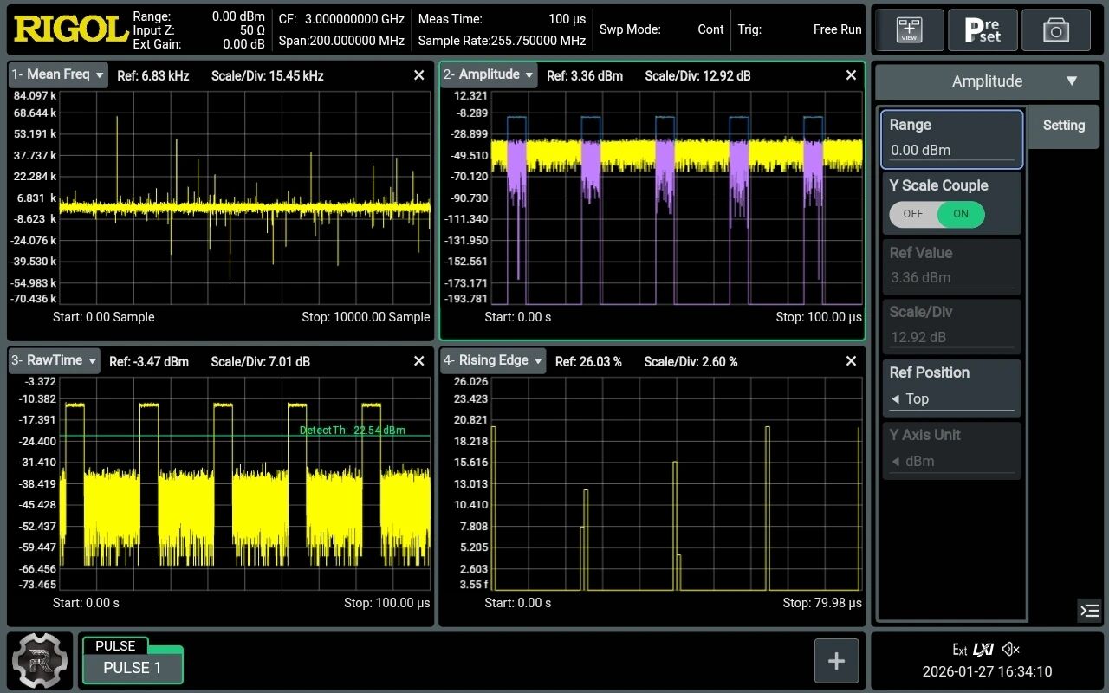Close the Mean Freq window
The image size is (1109, 693).
tap(419, 75)
